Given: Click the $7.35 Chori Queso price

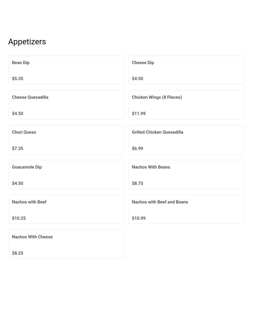Looking at the screenshot, I should coord(18,148).
